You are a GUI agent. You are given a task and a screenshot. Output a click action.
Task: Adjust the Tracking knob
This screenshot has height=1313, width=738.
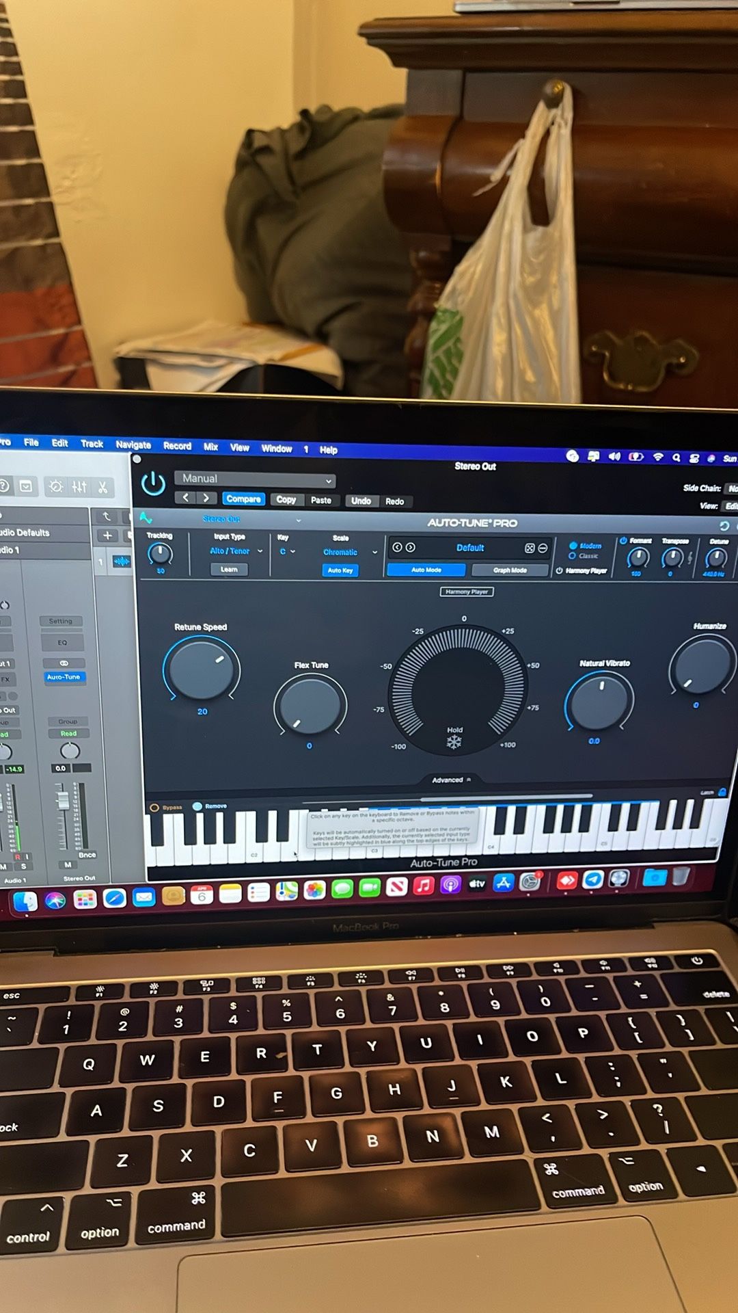[160, 553]
